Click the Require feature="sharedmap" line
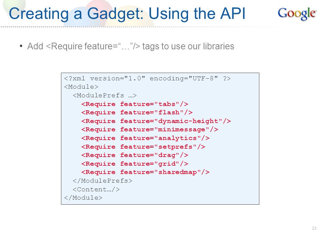This screenshot has width=320, height=240. click(x=145, y=172)
